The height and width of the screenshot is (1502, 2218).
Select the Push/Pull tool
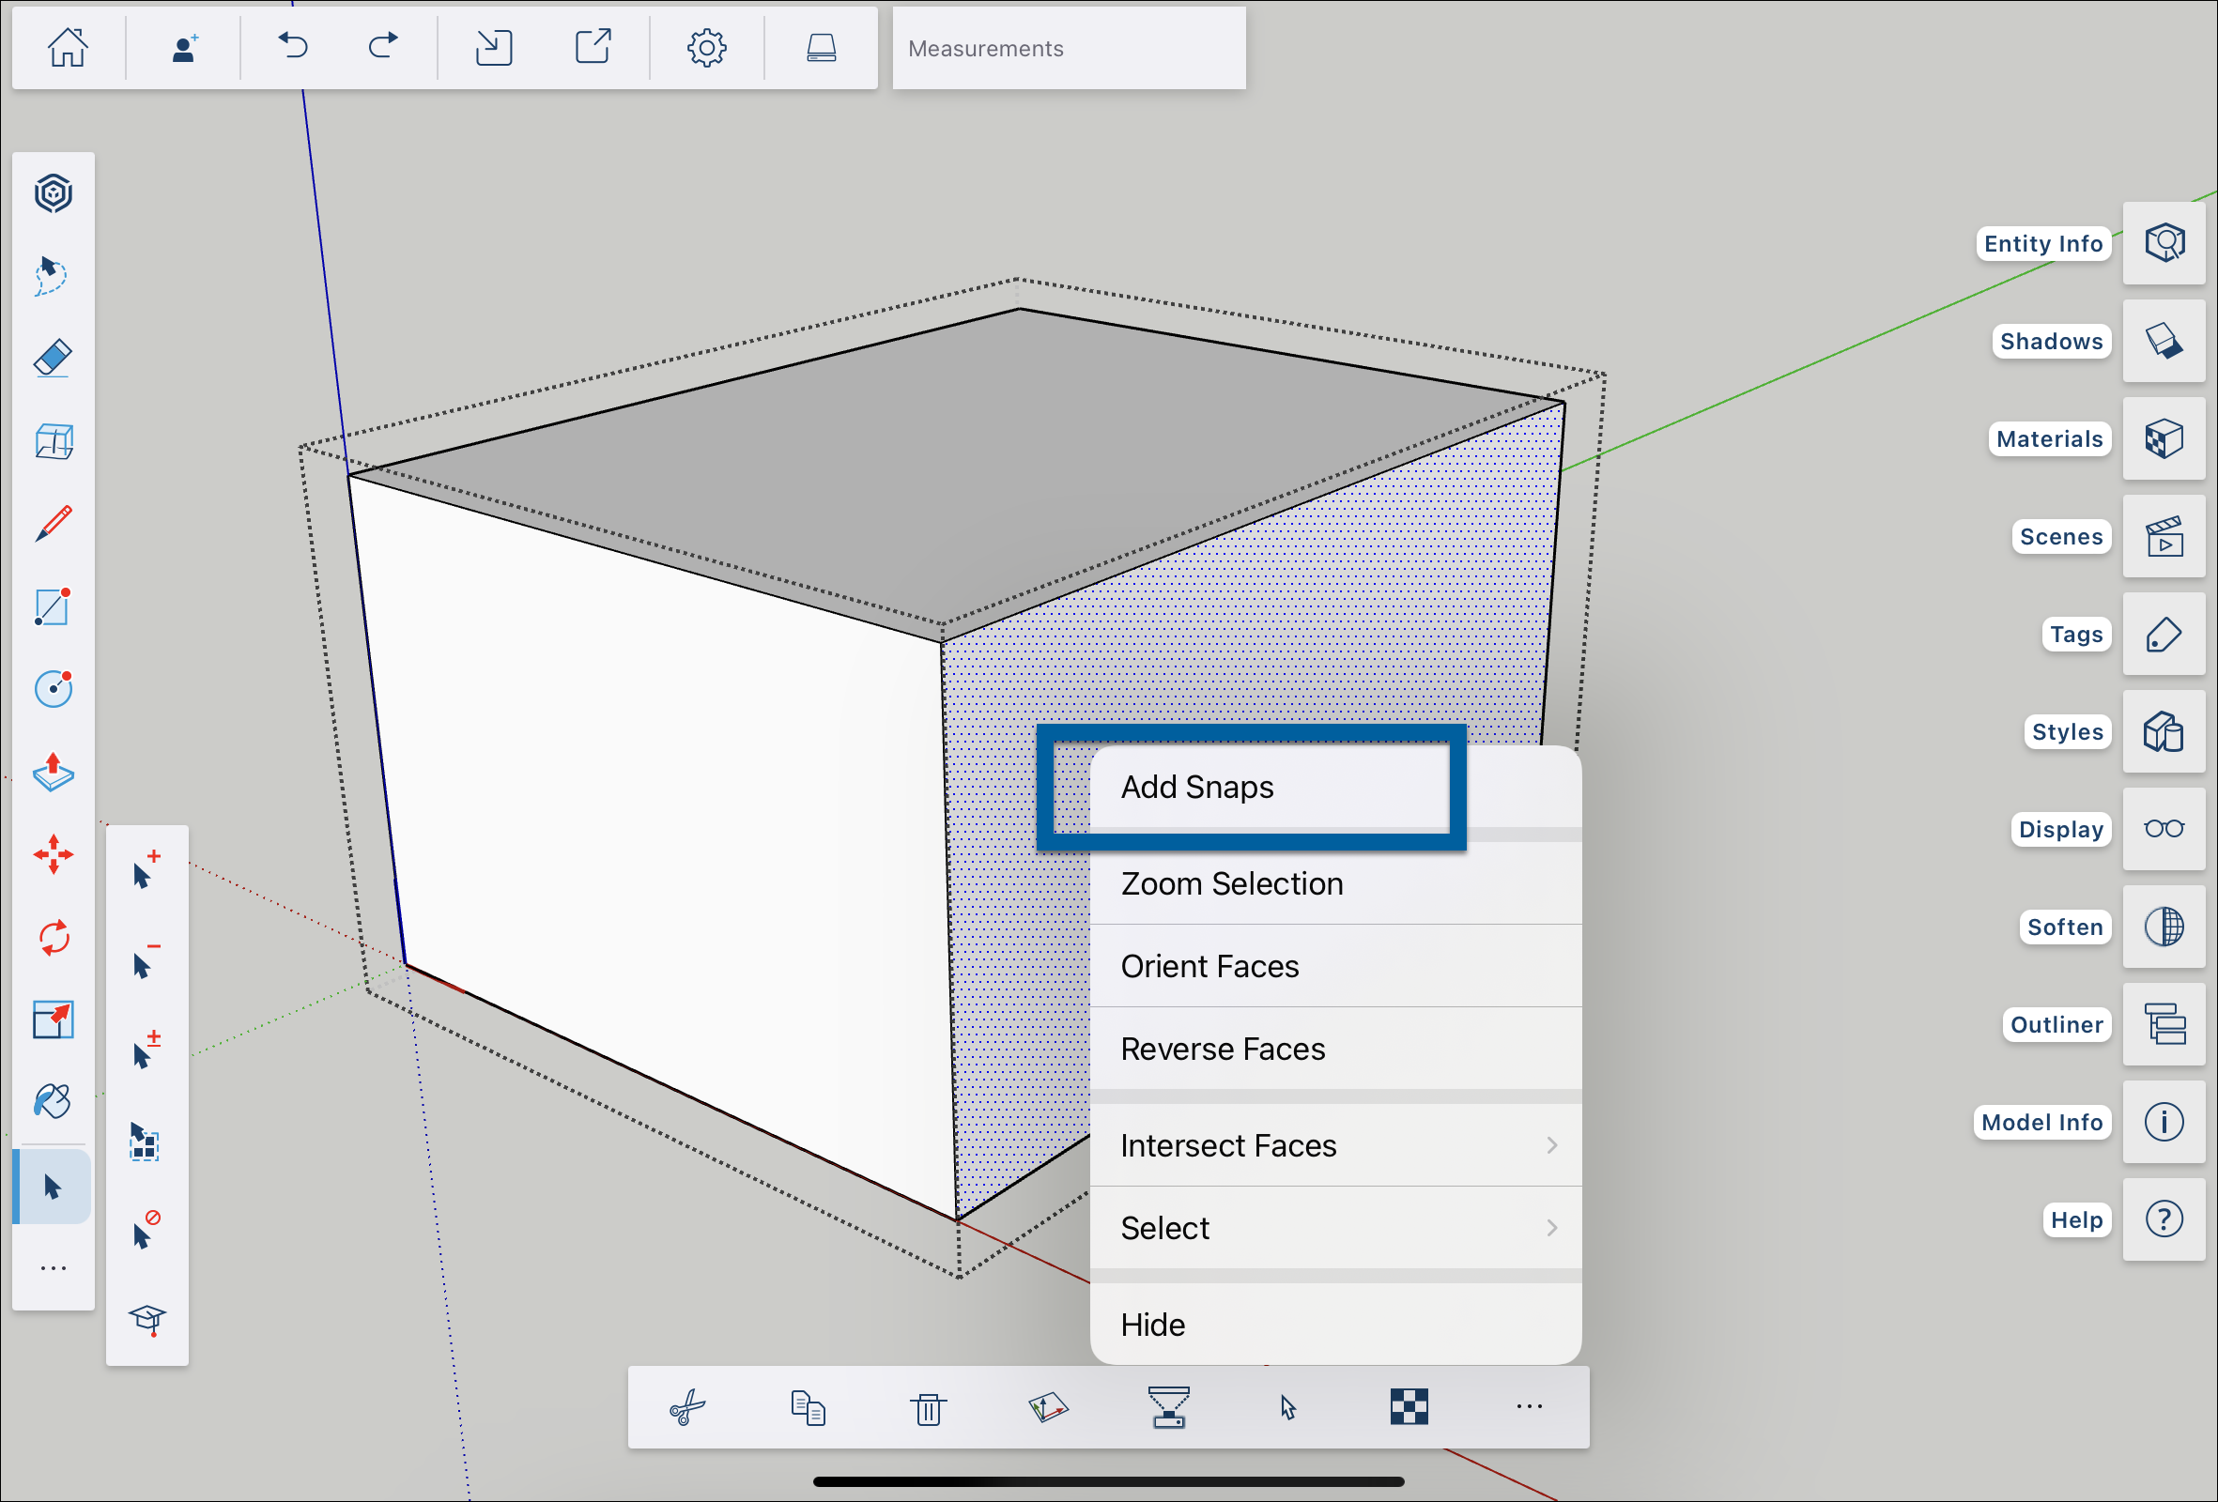(54, 773)
